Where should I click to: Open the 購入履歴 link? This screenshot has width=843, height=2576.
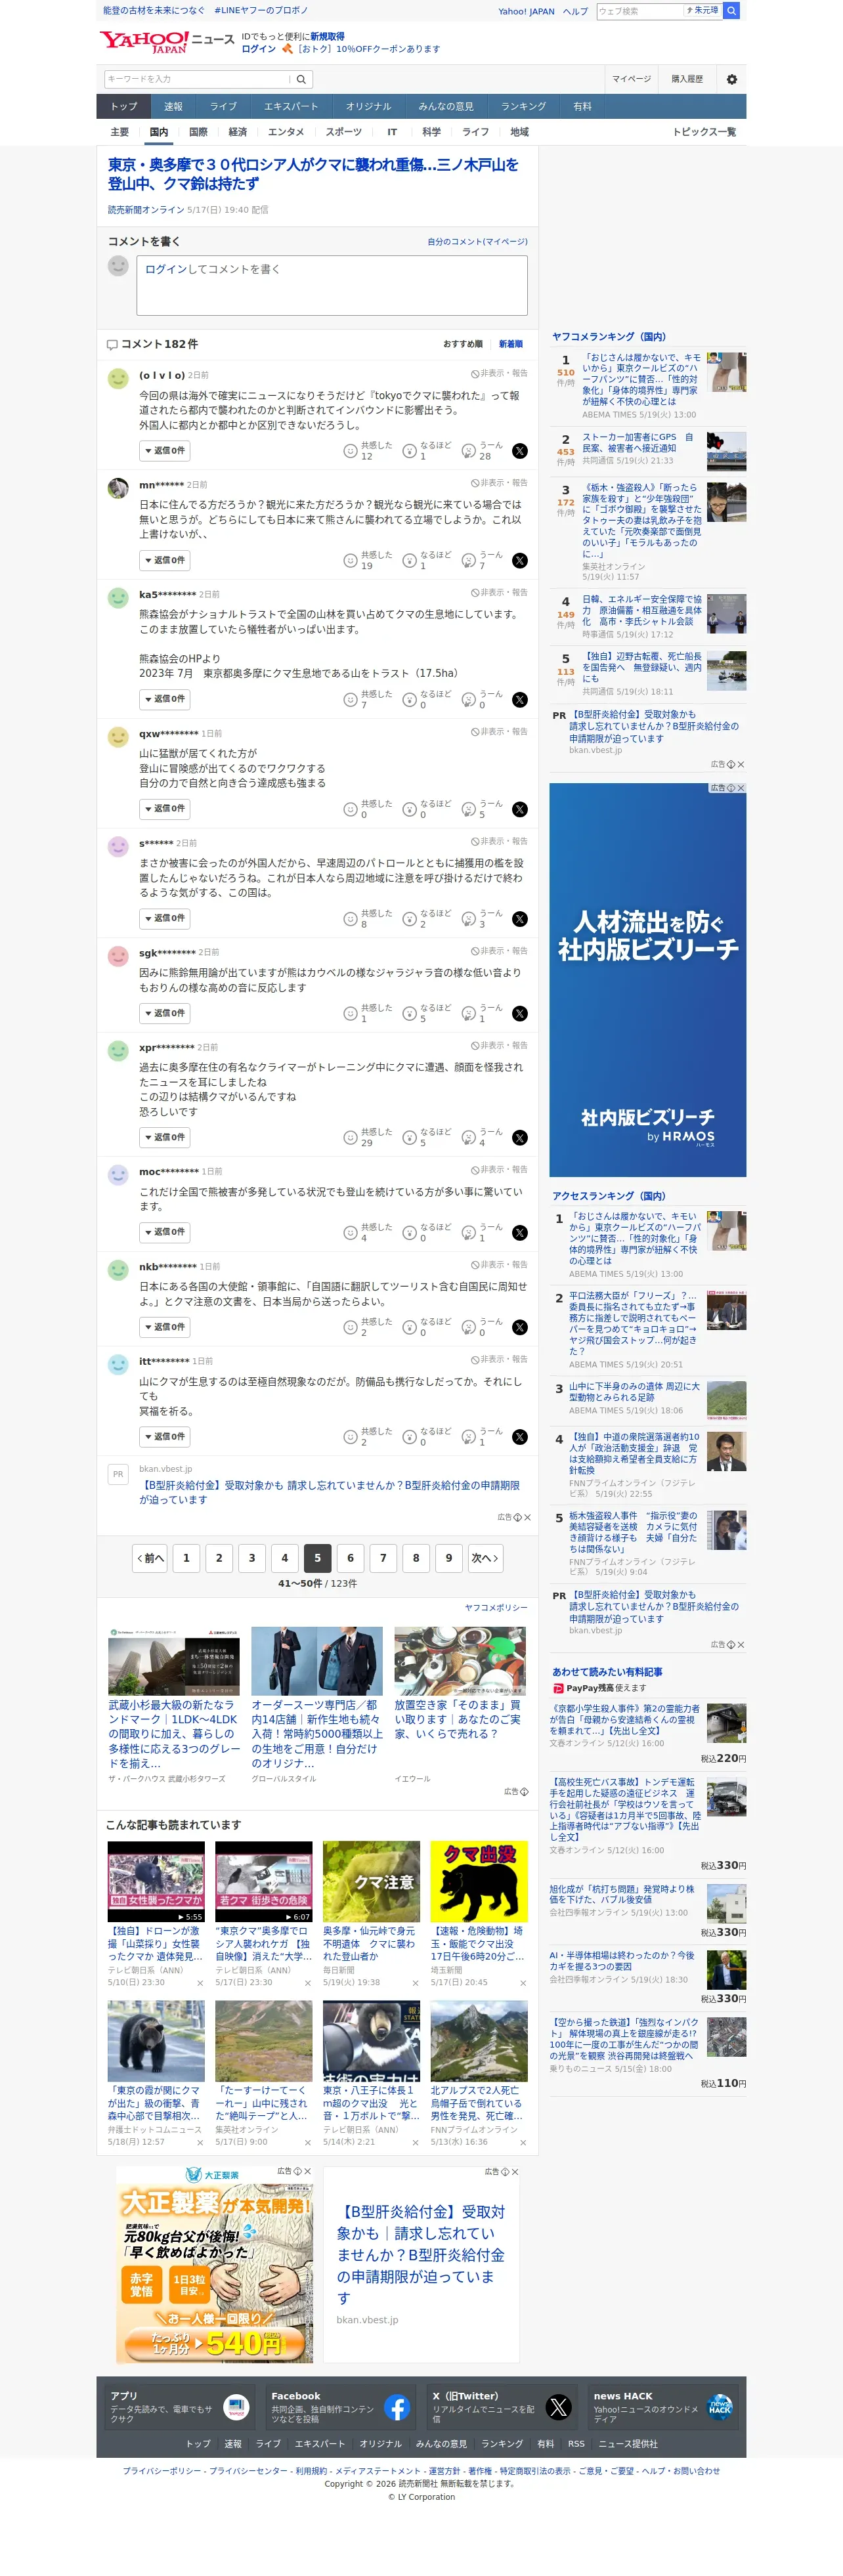click(687, 79)
